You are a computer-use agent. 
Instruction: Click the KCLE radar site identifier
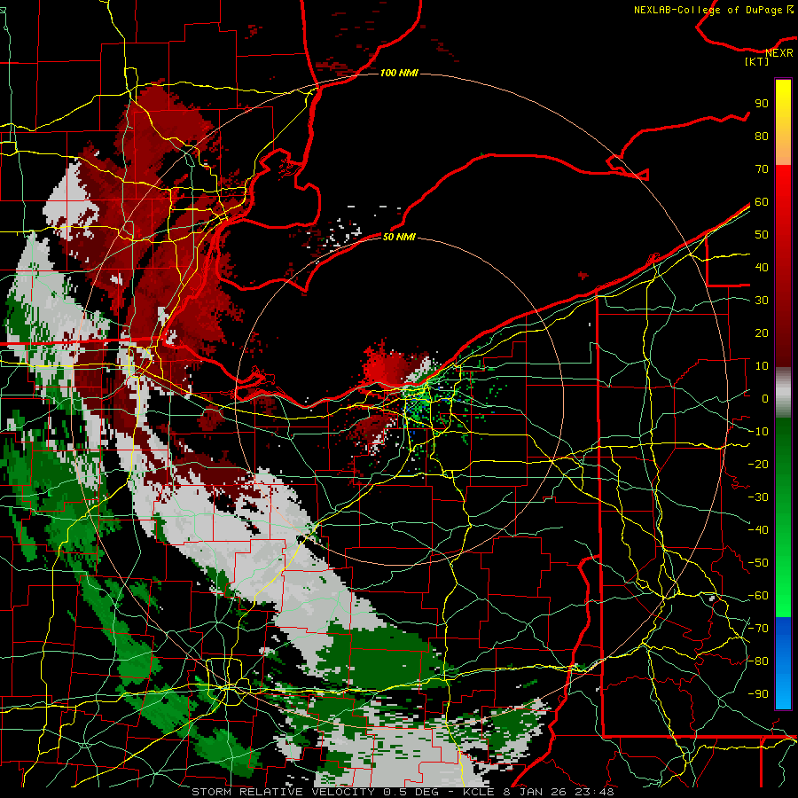(480, 792)
